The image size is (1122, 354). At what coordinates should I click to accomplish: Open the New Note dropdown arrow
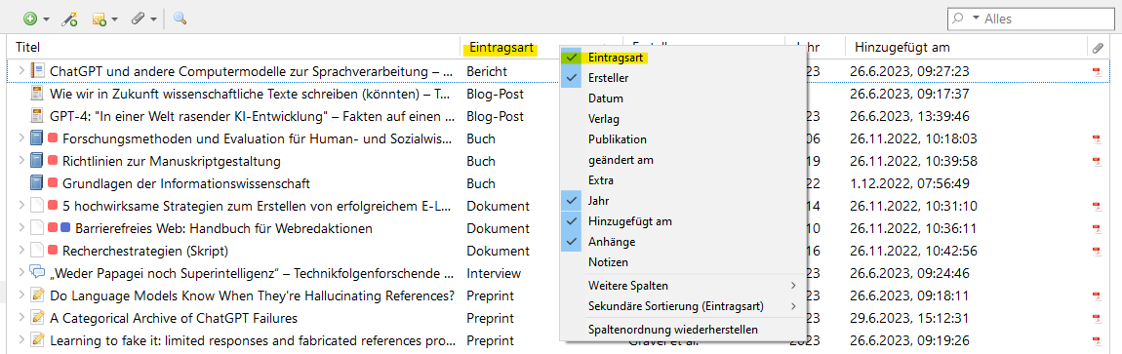pos(115,20)
